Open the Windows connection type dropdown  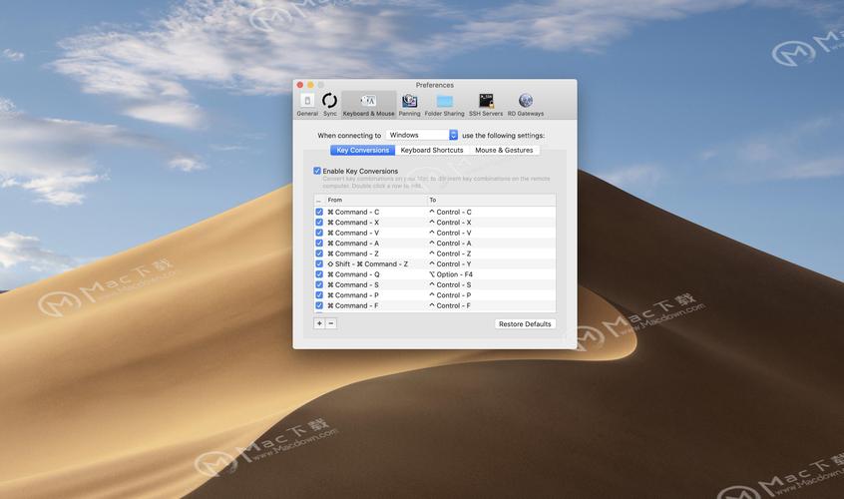pos(422,135)
